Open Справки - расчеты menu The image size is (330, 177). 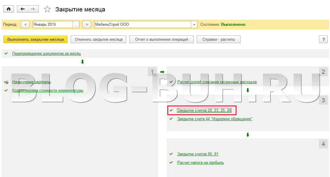pyautogui.click(x=218, y=39)
